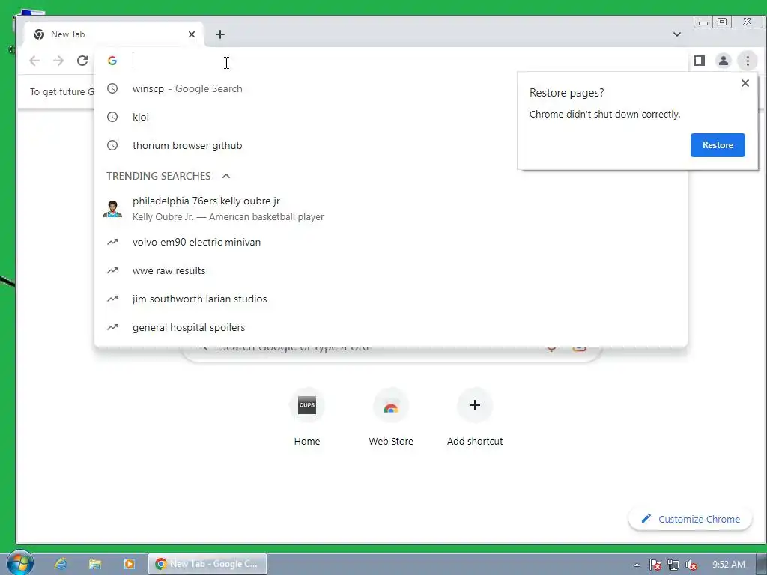Screen dimensions: 767x575
Task: Click the trending arrow beside wwe raw results
Action: [x=112, y=270]
